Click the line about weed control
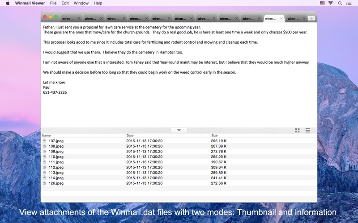Viewport: 358px width, 223px height. [140, 72]
